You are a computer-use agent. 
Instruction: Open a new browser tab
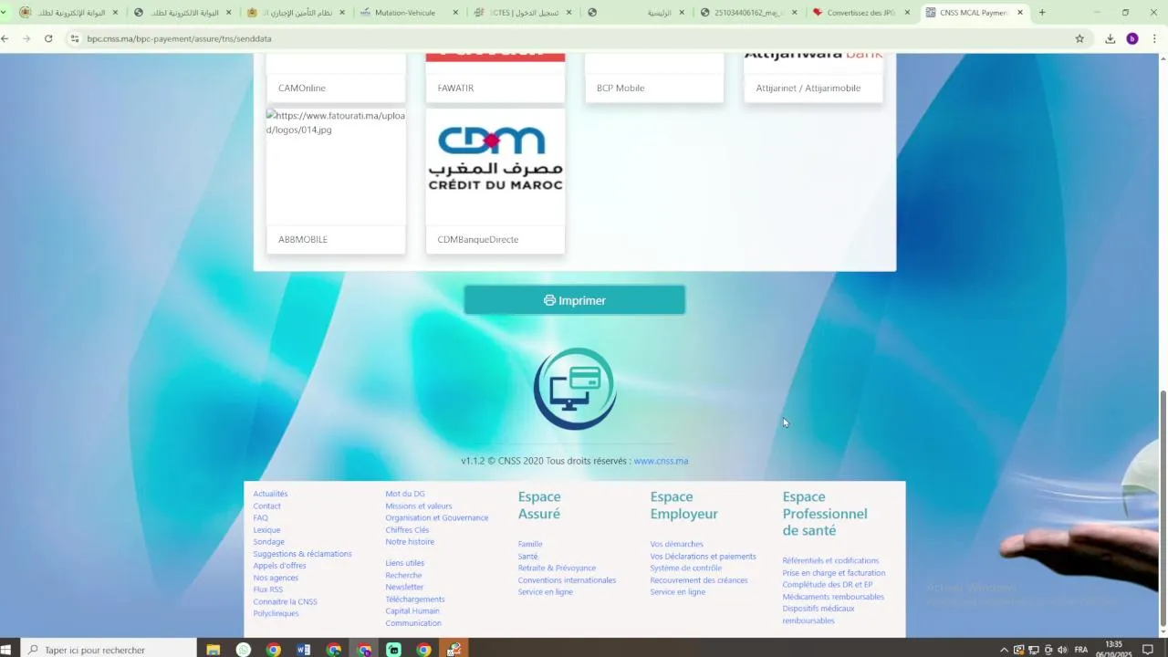pos(1042,13)
